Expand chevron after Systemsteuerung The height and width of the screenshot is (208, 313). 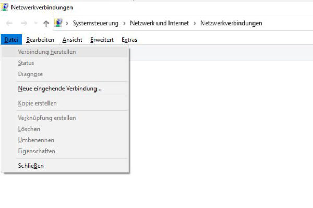(124, 24)
